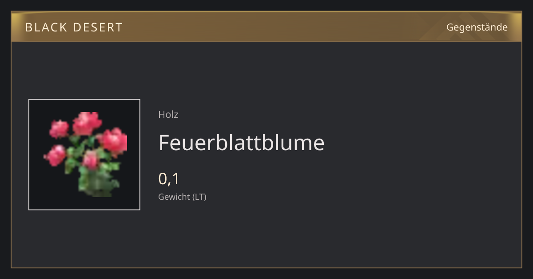
Task: Select the Holz category label
Action: pos(168,114)
